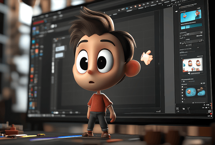Toggle the white pill switch in top-left toolbar
The image size is (215, 145).
coord(53,26)
